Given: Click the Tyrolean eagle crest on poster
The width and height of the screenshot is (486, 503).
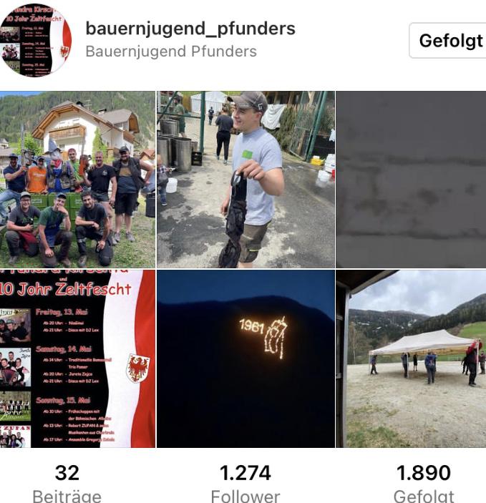Looking at the screenshot, I should click(x=137, y=368).
